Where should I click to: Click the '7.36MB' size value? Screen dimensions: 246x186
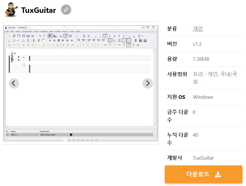[x=201, y=59]
